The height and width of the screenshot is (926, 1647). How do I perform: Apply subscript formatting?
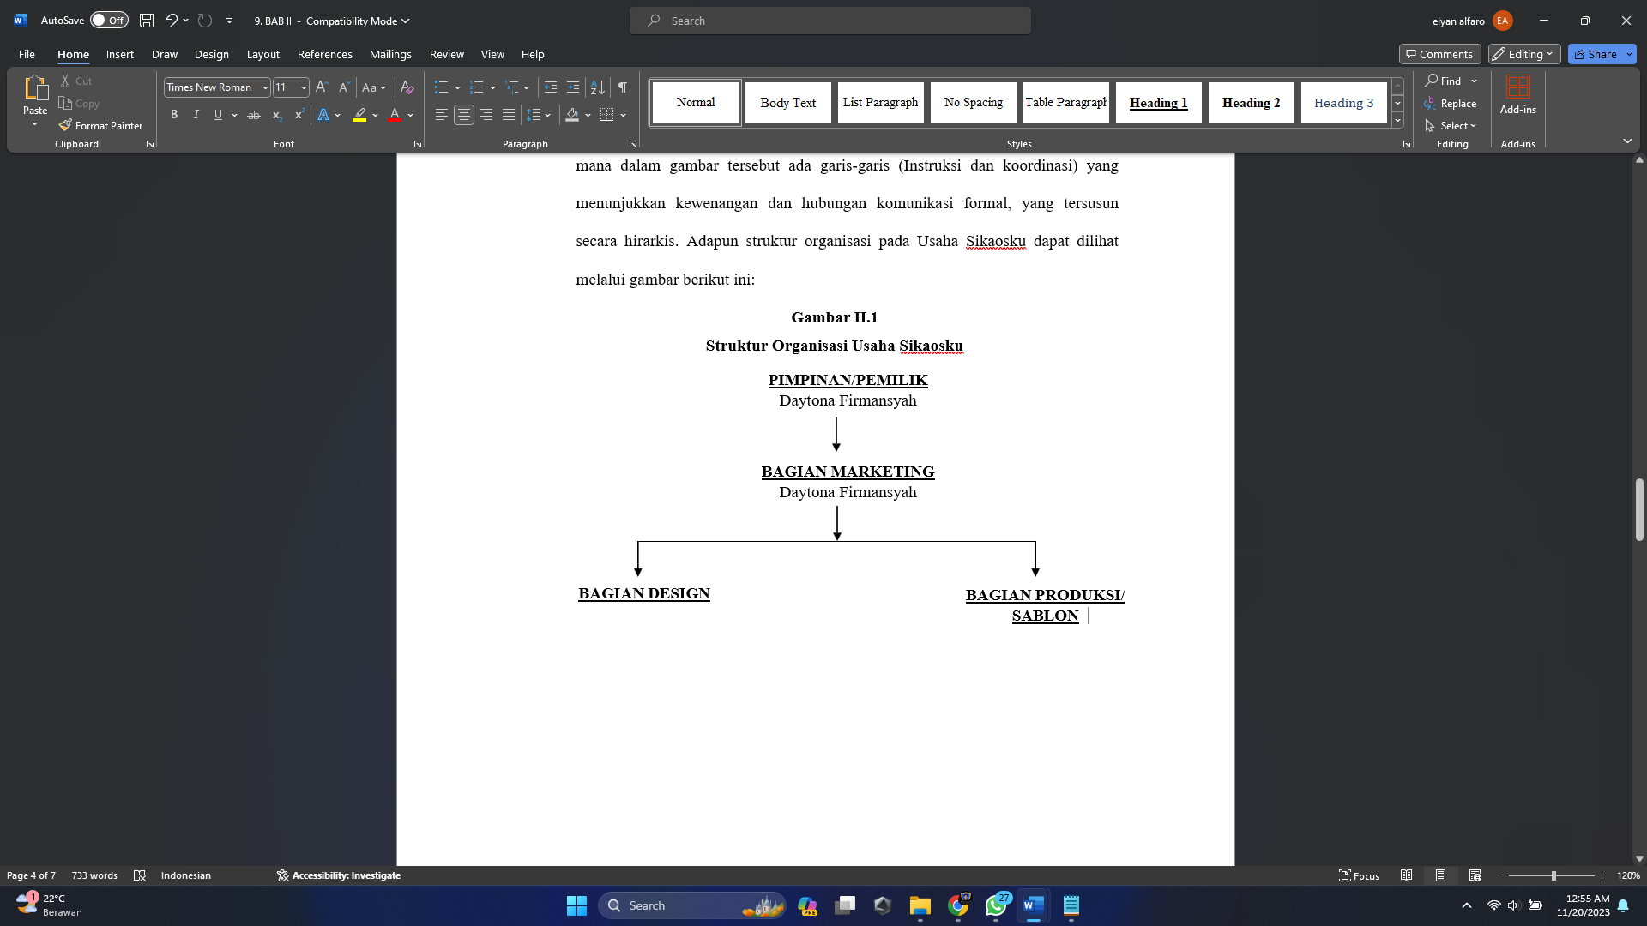pyautogui.click(x=276, y=115)
